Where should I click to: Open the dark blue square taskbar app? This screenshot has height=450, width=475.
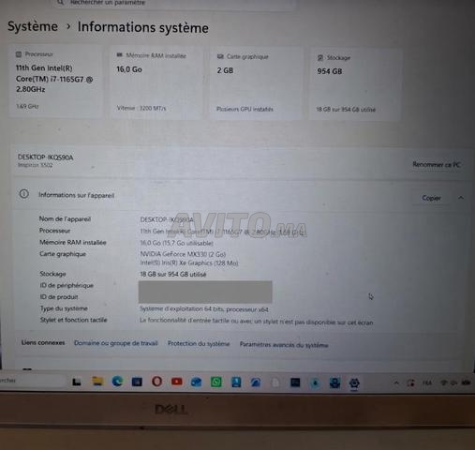pos(137,382)
